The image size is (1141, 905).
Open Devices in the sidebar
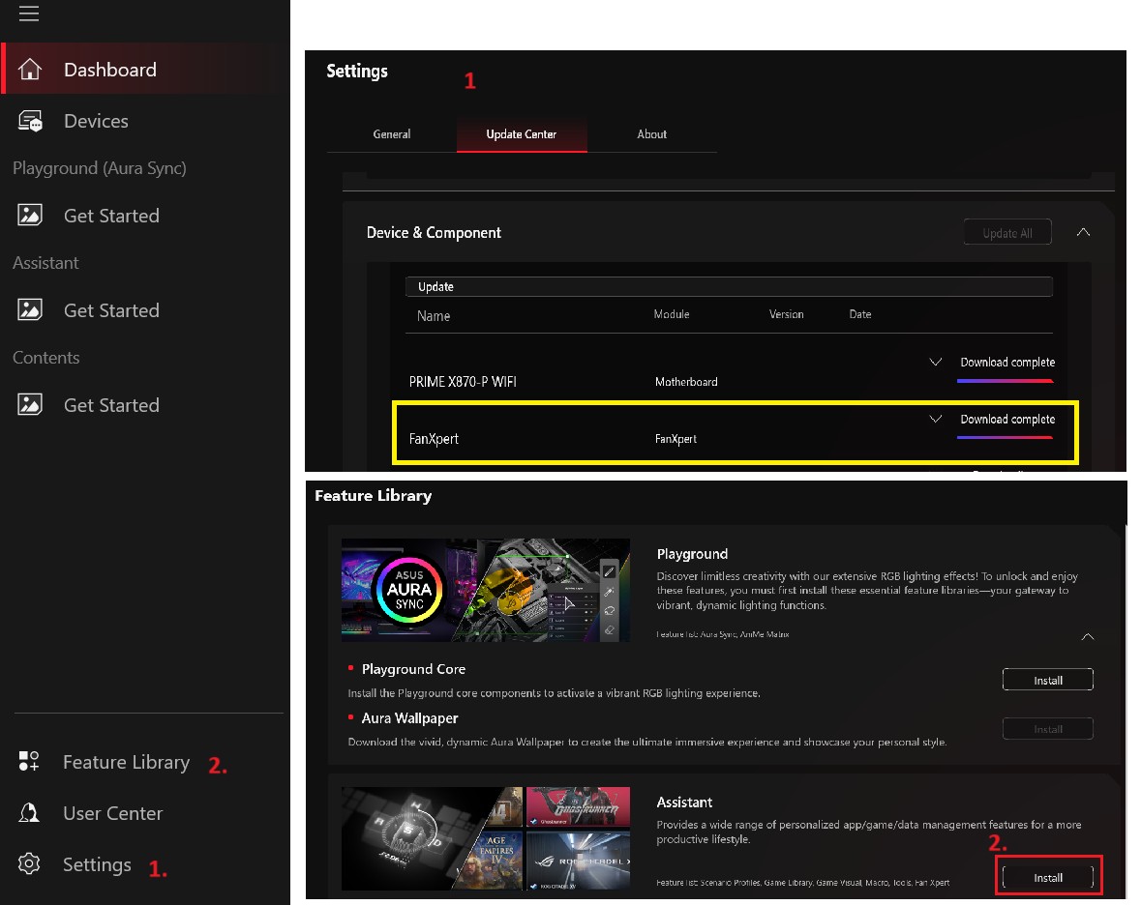[x=145, y=121]
